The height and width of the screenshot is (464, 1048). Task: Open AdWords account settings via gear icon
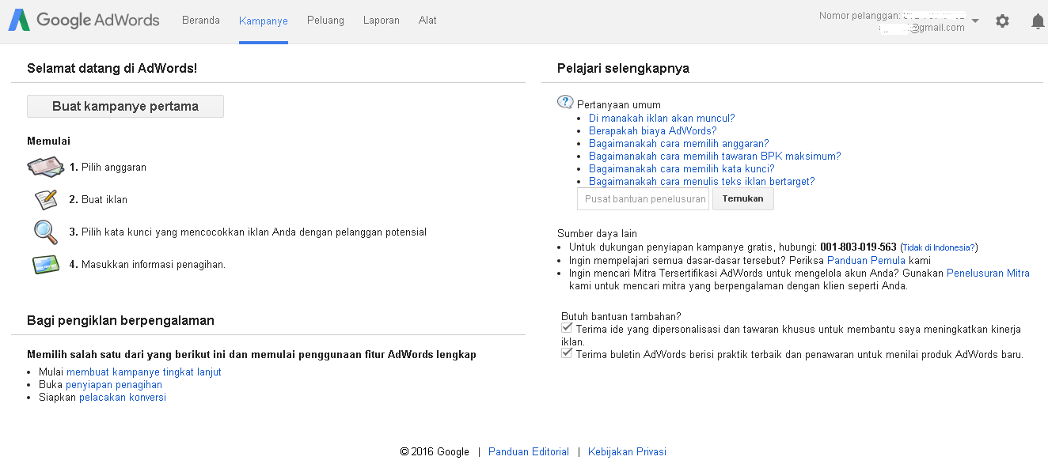pos(1002,21)
